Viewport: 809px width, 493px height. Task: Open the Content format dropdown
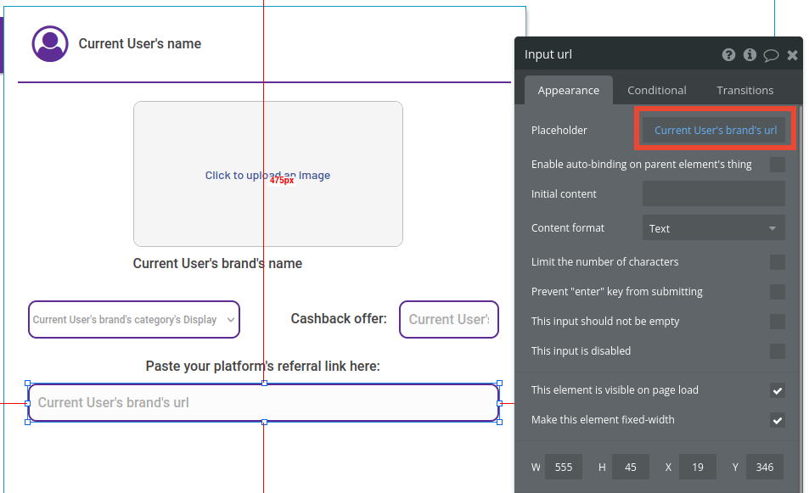713,227
